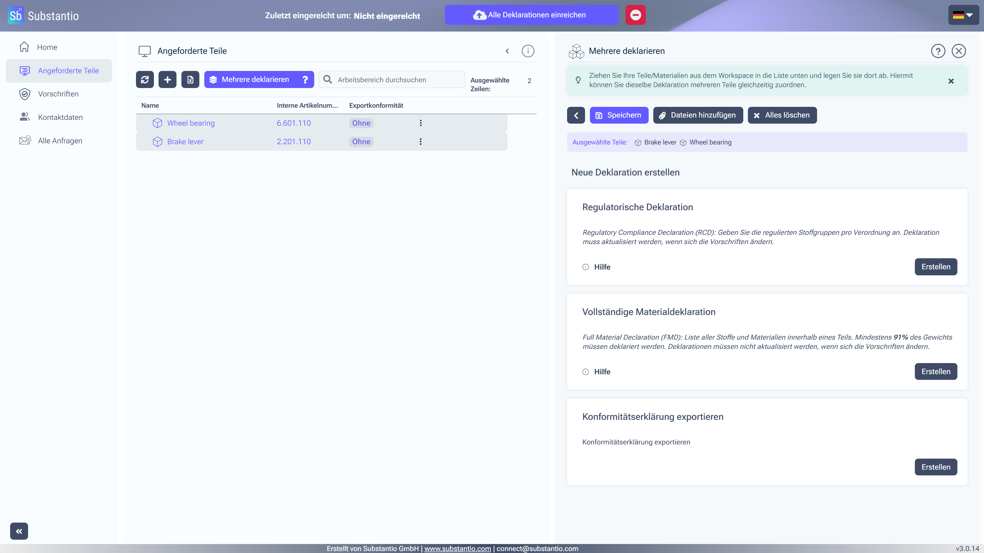
Task: Go to Vorschriften in sidebar
Action: click(58, 94)
